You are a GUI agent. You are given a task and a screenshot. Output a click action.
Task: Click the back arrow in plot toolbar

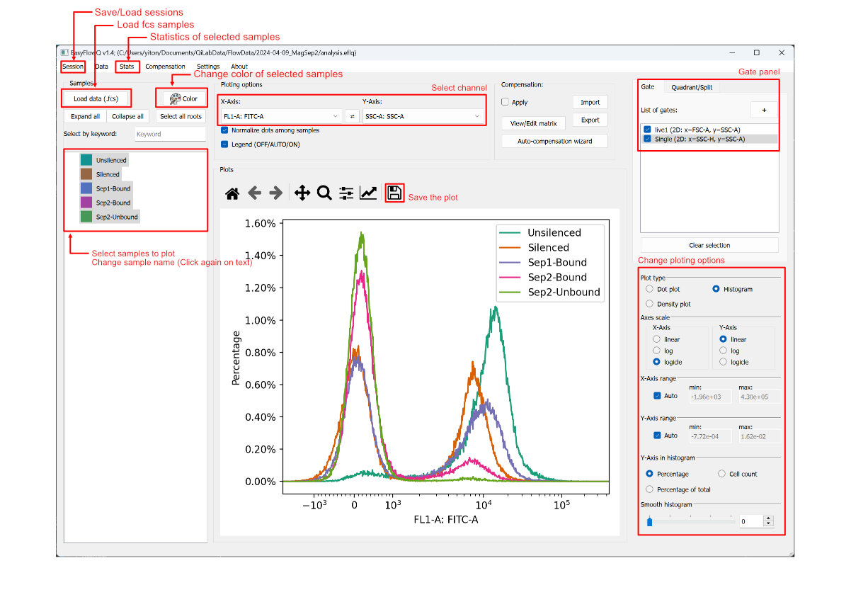[254, 193]
